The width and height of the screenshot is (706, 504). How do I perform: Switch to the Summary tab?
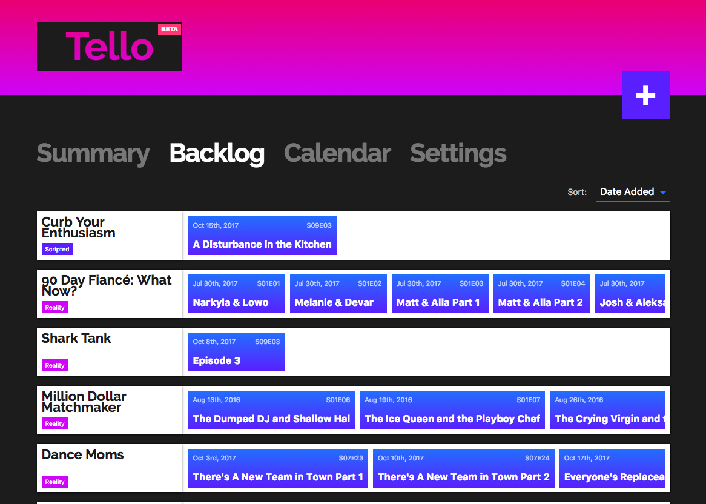tap(93, 154)
